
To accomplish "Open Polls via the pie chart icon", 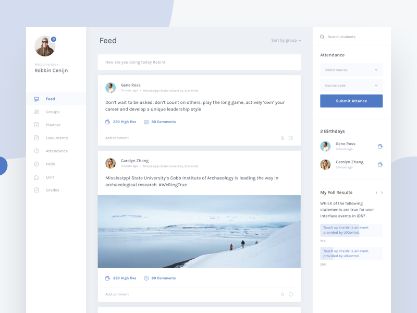I will 36,164.
